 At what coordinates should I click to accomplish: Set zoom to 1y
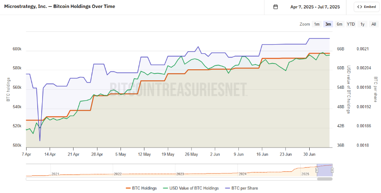(x=362, y=24)
